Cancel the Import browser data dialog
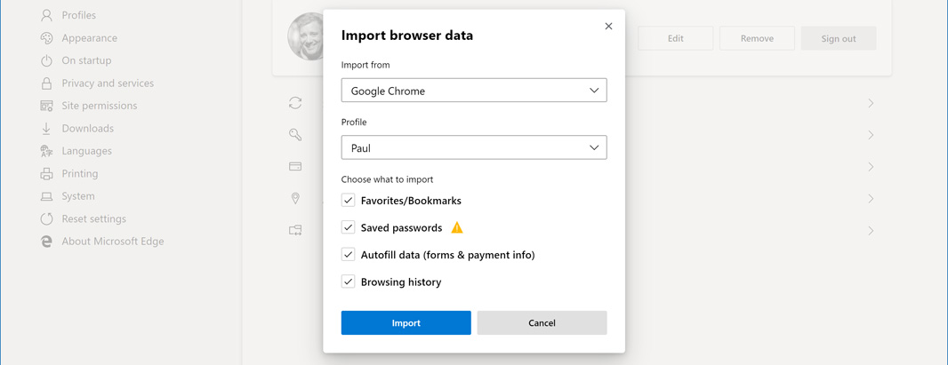This screenshot has width=948, height=365. (x=542, y=323)
